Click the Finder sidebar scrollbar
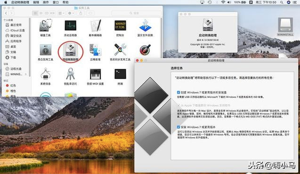This screenshot has width=300, height=174. click(x=30, y=47)
